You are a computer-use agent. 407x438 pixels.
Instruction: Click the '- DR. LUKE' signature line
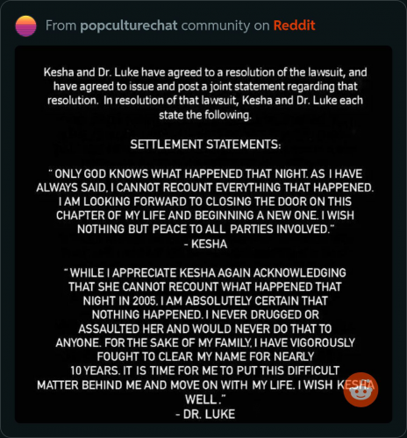click(x=205, y=414)
